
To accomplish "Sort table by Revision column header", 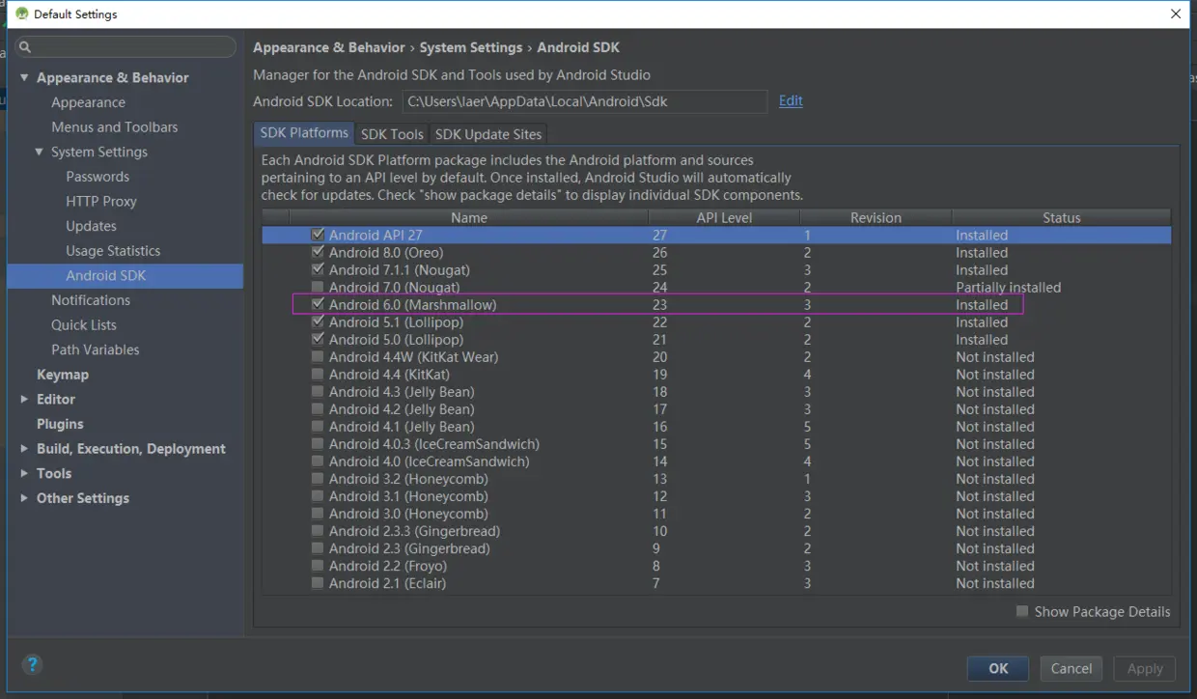I will pos(876,217).
